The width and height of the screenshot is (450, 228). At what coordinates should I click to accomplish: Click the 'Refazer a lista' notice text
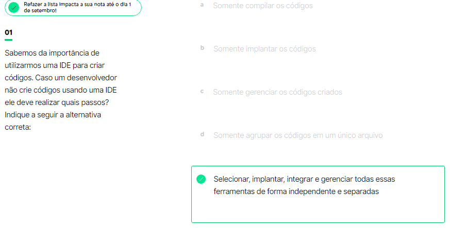(77, 7)
